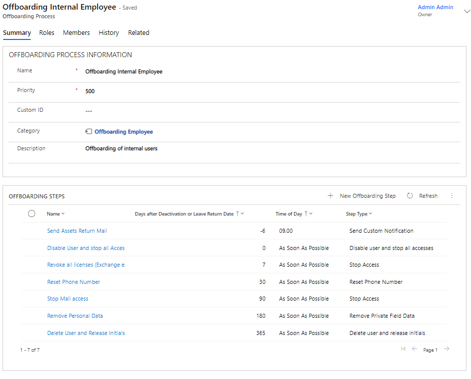Click the next page arrow
Viewport: 471px width, 379px height.
[x=447, y=349]
